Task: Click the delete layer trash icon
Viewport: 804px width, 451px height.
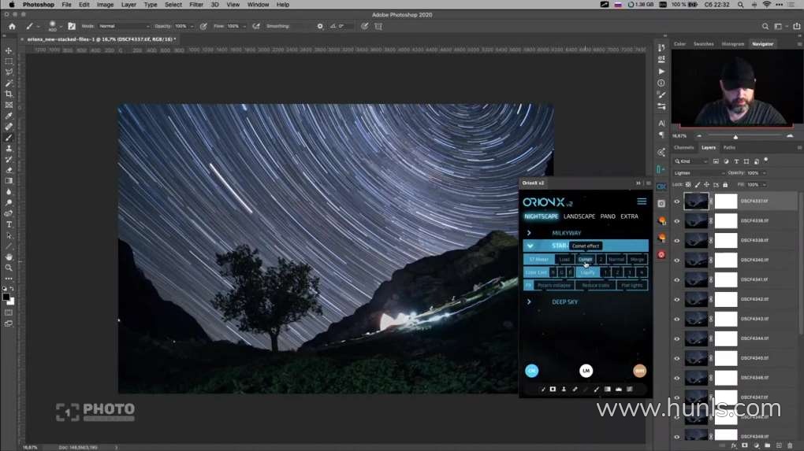Action: 790,445
